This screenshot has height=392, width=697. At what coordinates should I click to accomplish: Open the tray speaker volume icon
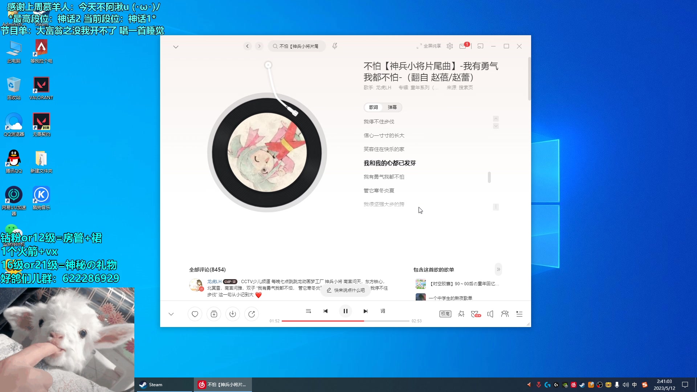[625, 385]
